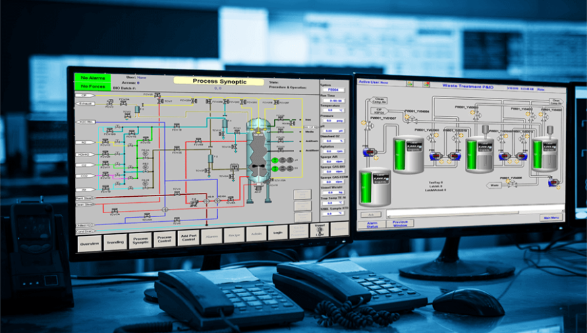Select the PW001_YV01007 valve on Waste Treatment
Viewport: 587px width, 333px height.
[x=370, y=126]
